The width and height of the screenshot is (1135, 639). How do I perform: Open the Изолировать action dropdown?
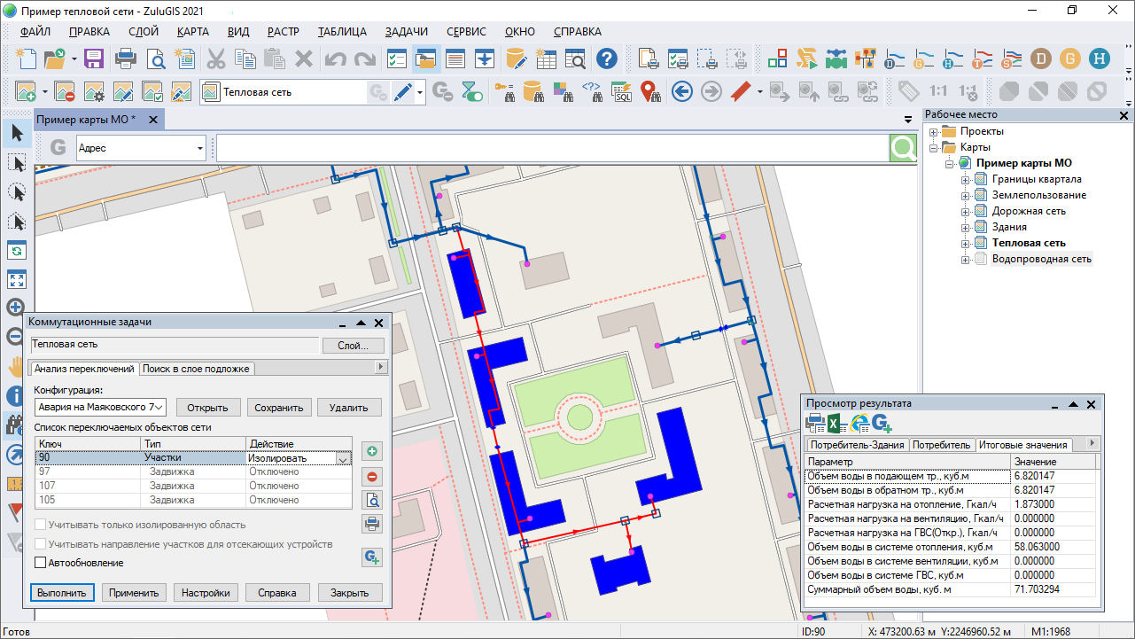click(x=342, y=458)
